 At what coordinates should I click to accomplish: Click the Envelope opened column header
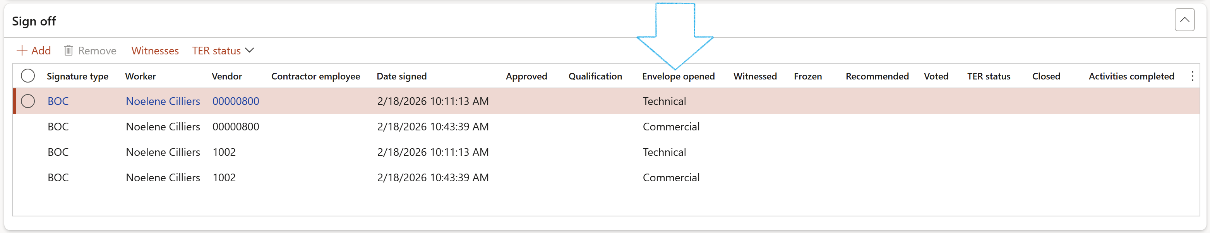678,76
